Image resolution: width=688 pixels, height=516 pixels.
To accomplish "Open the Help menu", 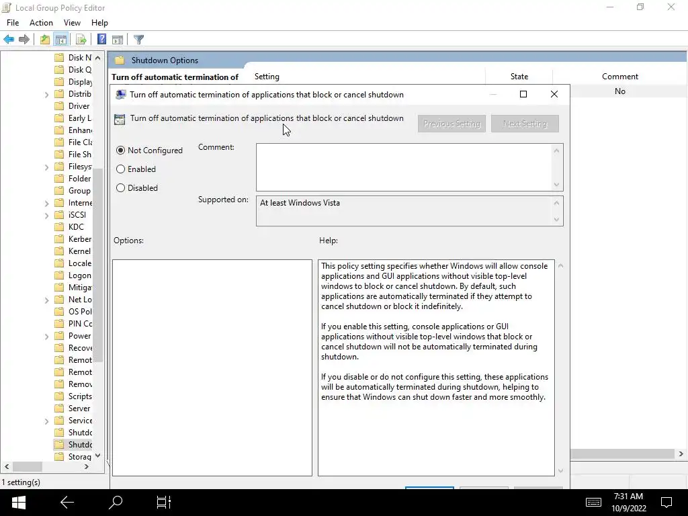I will click(99, 23).
